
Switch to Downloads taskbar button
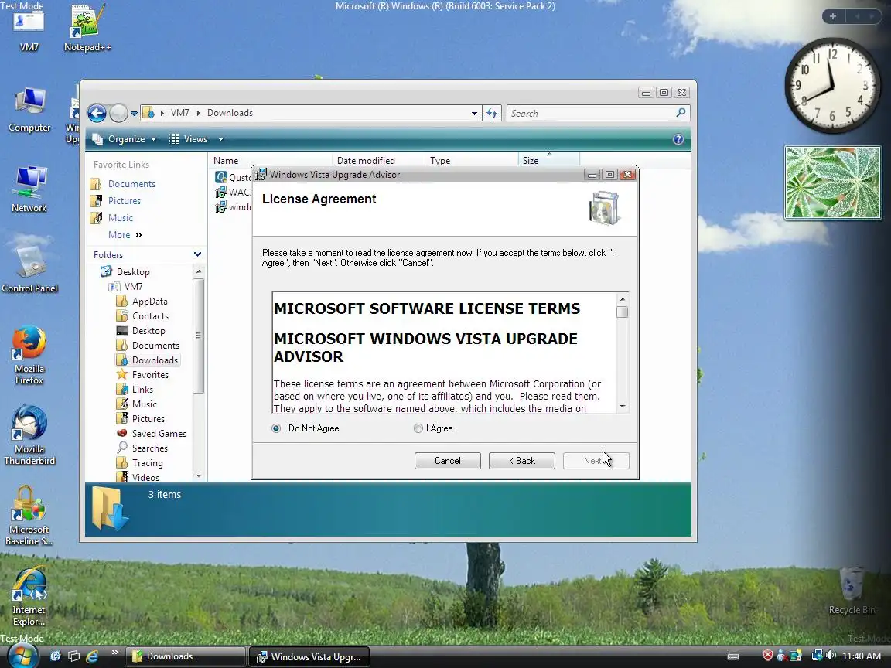(186, 656)
